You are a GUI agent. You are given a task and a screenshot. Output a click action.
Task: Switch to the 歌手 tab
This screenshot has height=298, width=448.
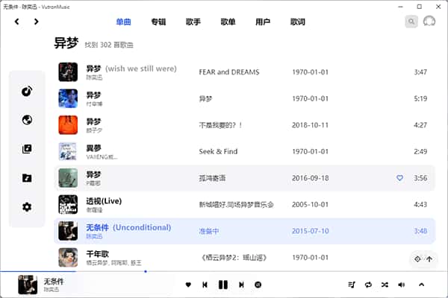[193, 22]
